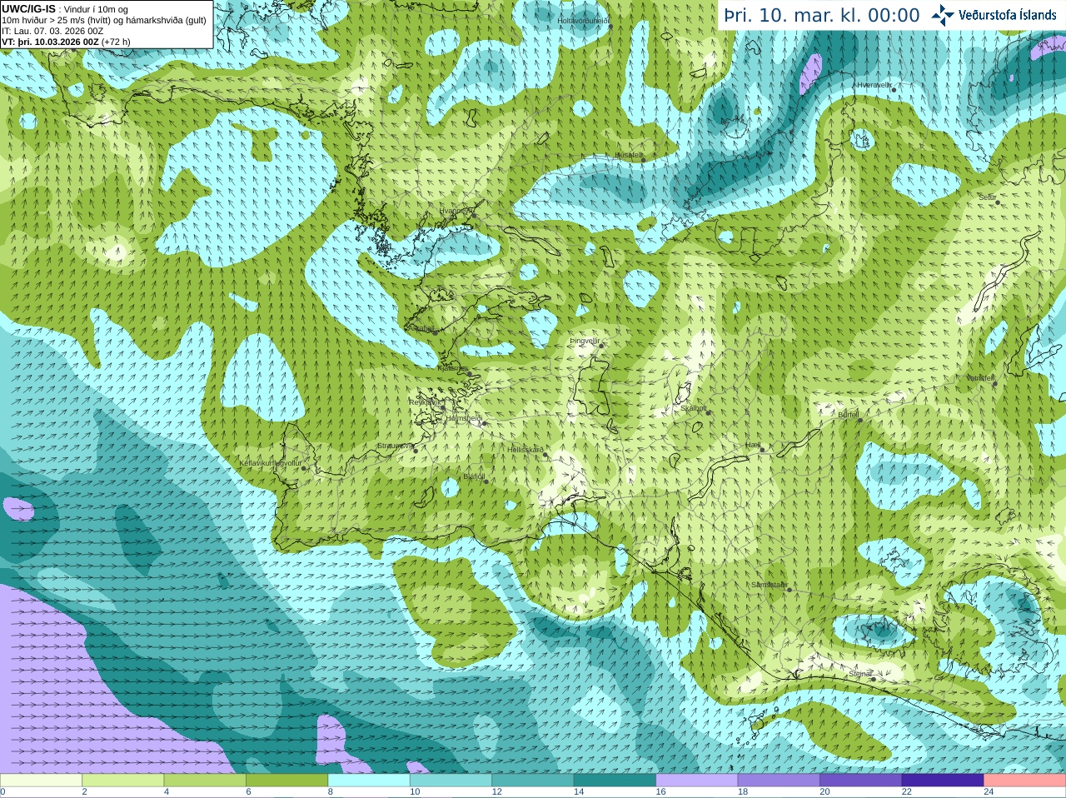Image resolution: width=1066 pixels, height=798 pixels.
Task: Click the Hólmsheiði station label
Action: point(464,418)
